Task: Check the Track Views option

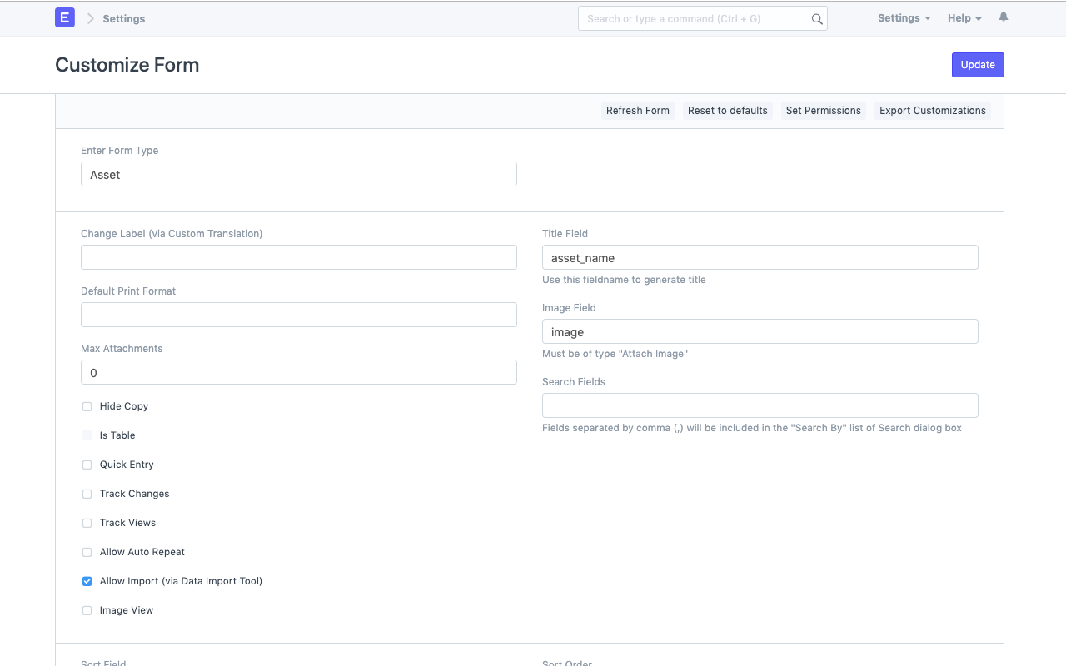Action: 87,523
